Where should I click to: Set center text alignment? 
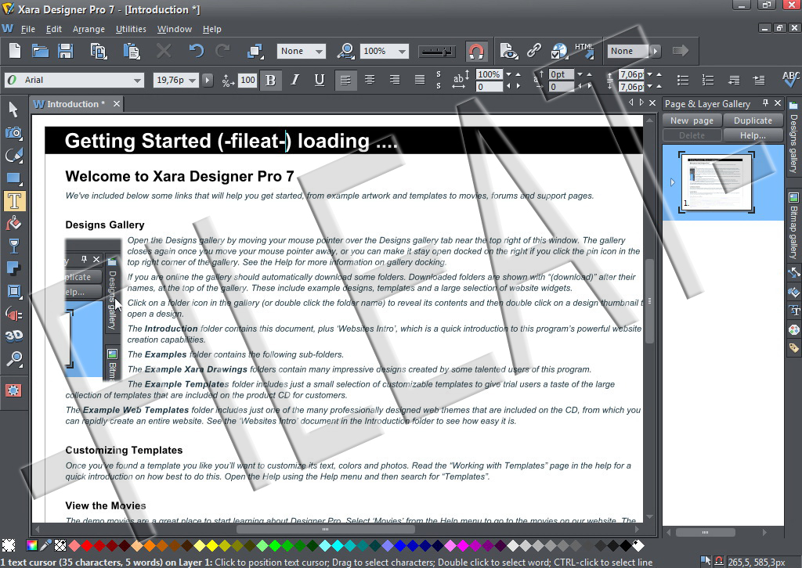click(x=370, y=80)
